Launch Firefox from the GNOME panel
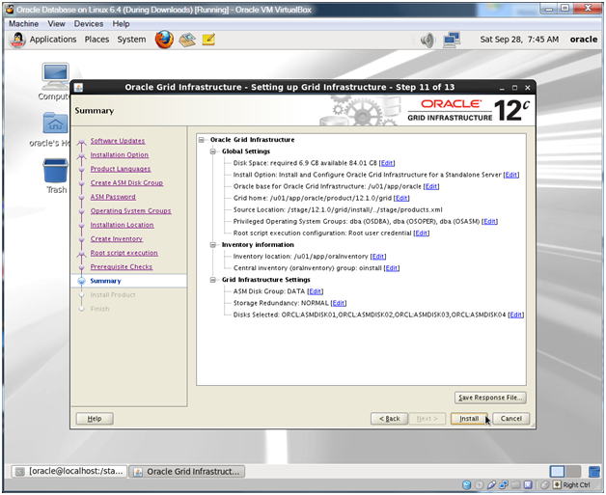Image resolution: width=606 pixels, height=495 pixels. (165, 40)
